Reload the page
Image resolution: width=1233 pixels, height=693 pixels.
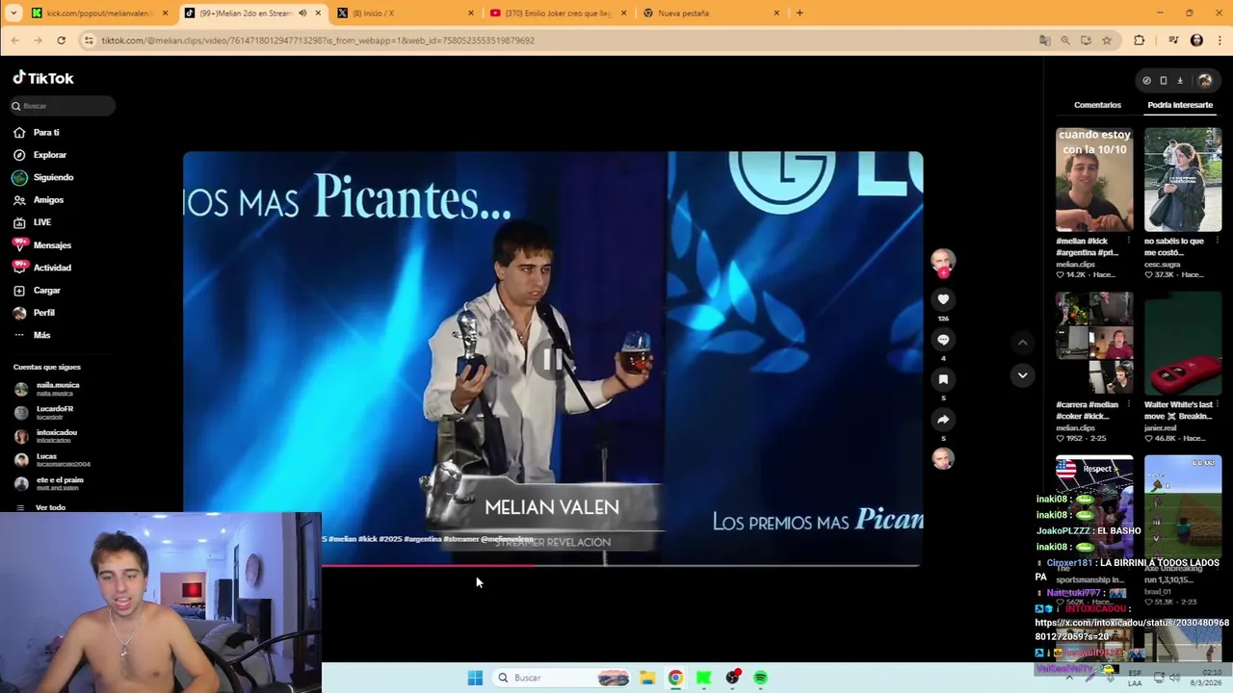61,40
